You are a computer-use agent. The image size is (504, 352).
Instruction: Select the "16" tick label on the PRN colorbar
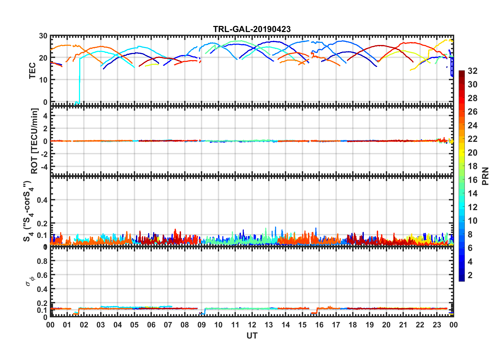[473, 180]
